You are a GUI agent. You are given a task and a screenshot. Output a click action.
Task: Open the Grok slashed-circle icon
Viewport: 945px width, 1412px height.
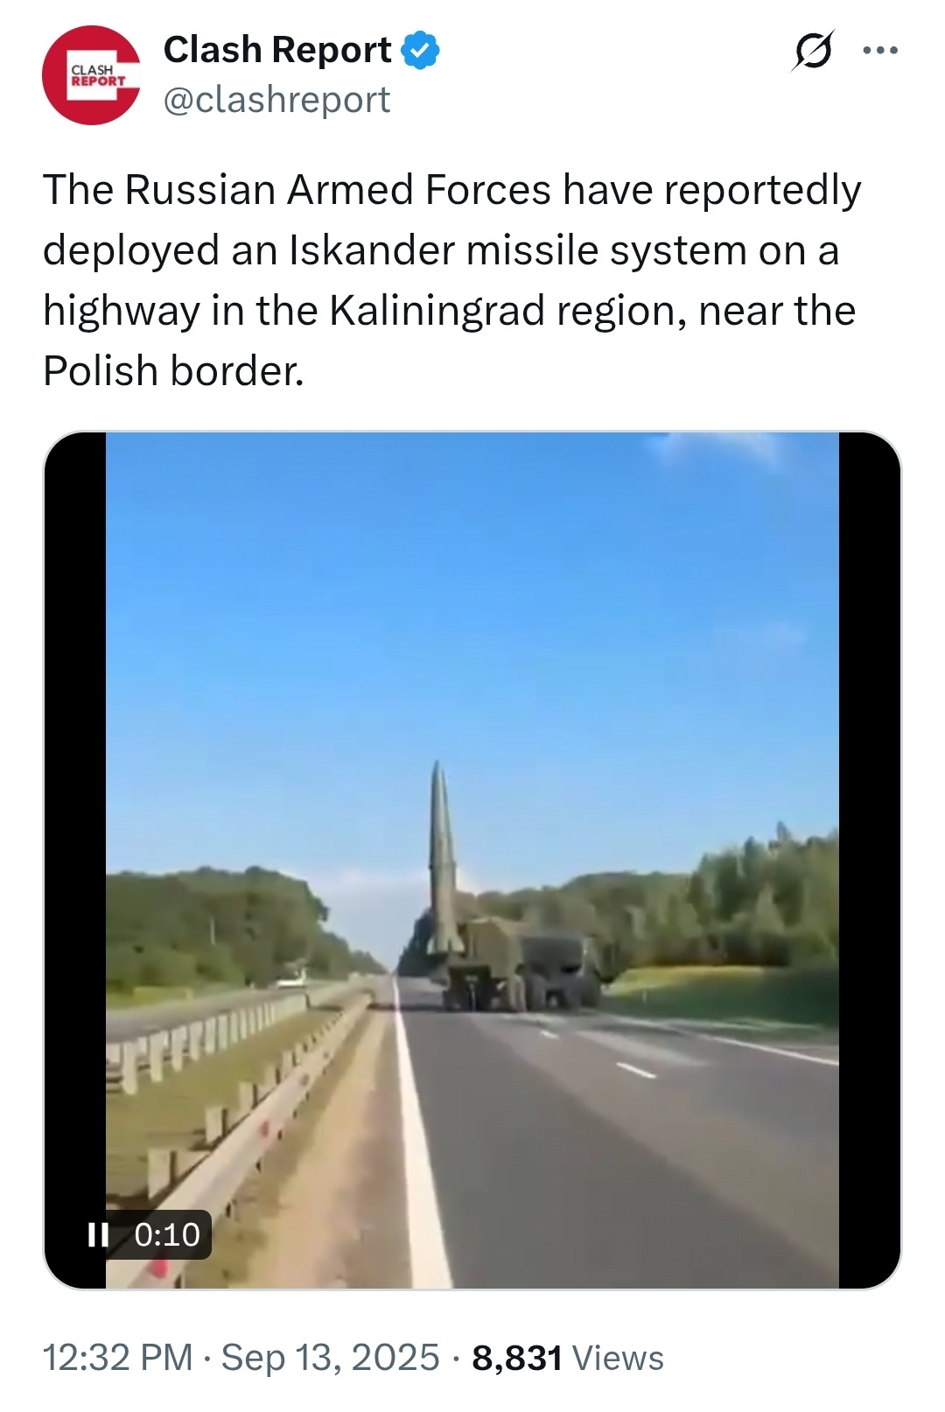813,51
